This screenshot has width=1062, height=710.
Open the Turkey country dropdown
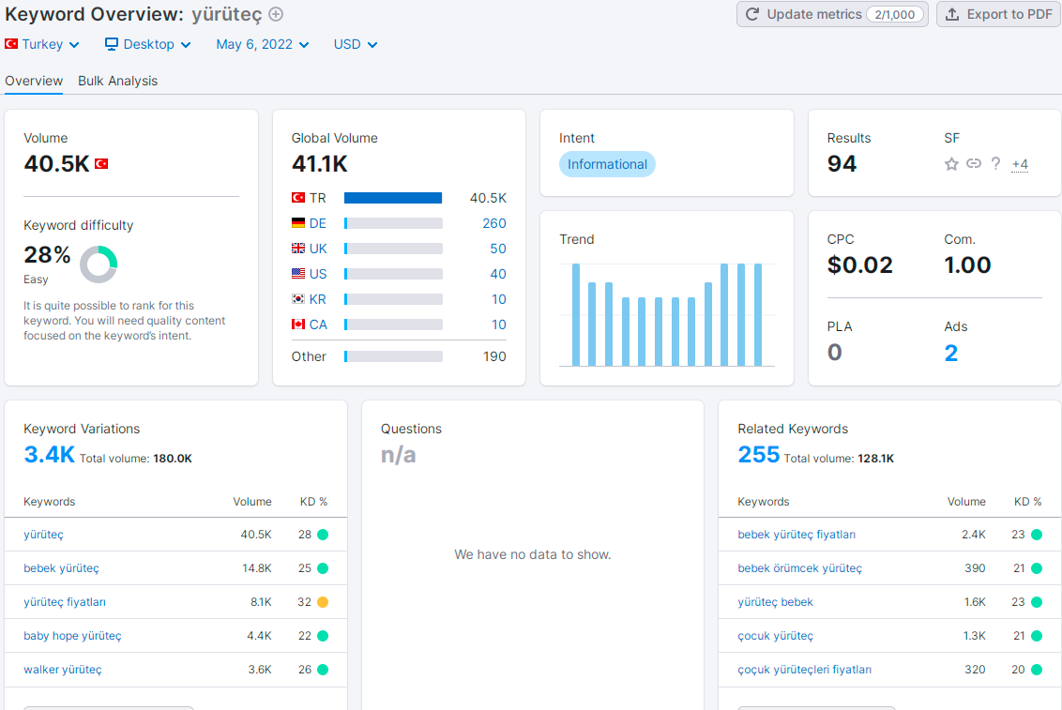(42, 45)
